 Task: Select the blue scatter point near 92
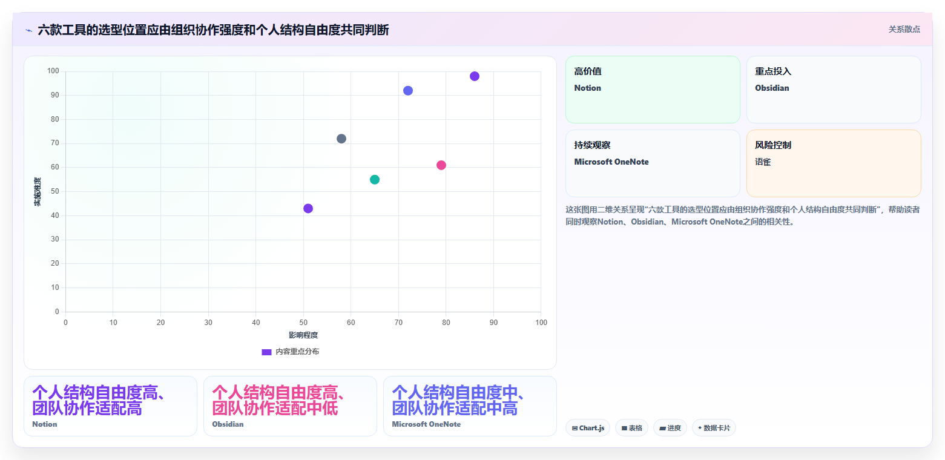tap(408, 91)
